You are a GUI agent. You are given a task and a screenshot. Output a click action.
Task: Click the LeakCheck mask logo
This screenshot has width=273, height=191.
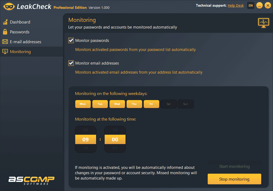click(9, 6)
